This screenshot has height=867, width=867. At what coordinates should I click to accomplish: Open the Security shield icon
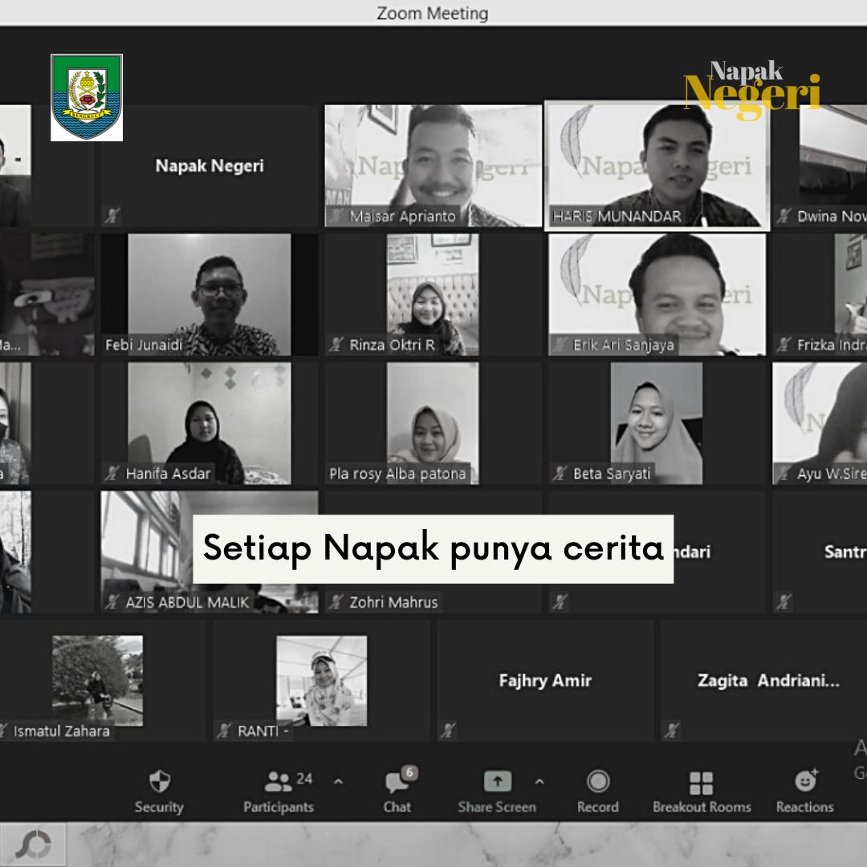[160, 781]
